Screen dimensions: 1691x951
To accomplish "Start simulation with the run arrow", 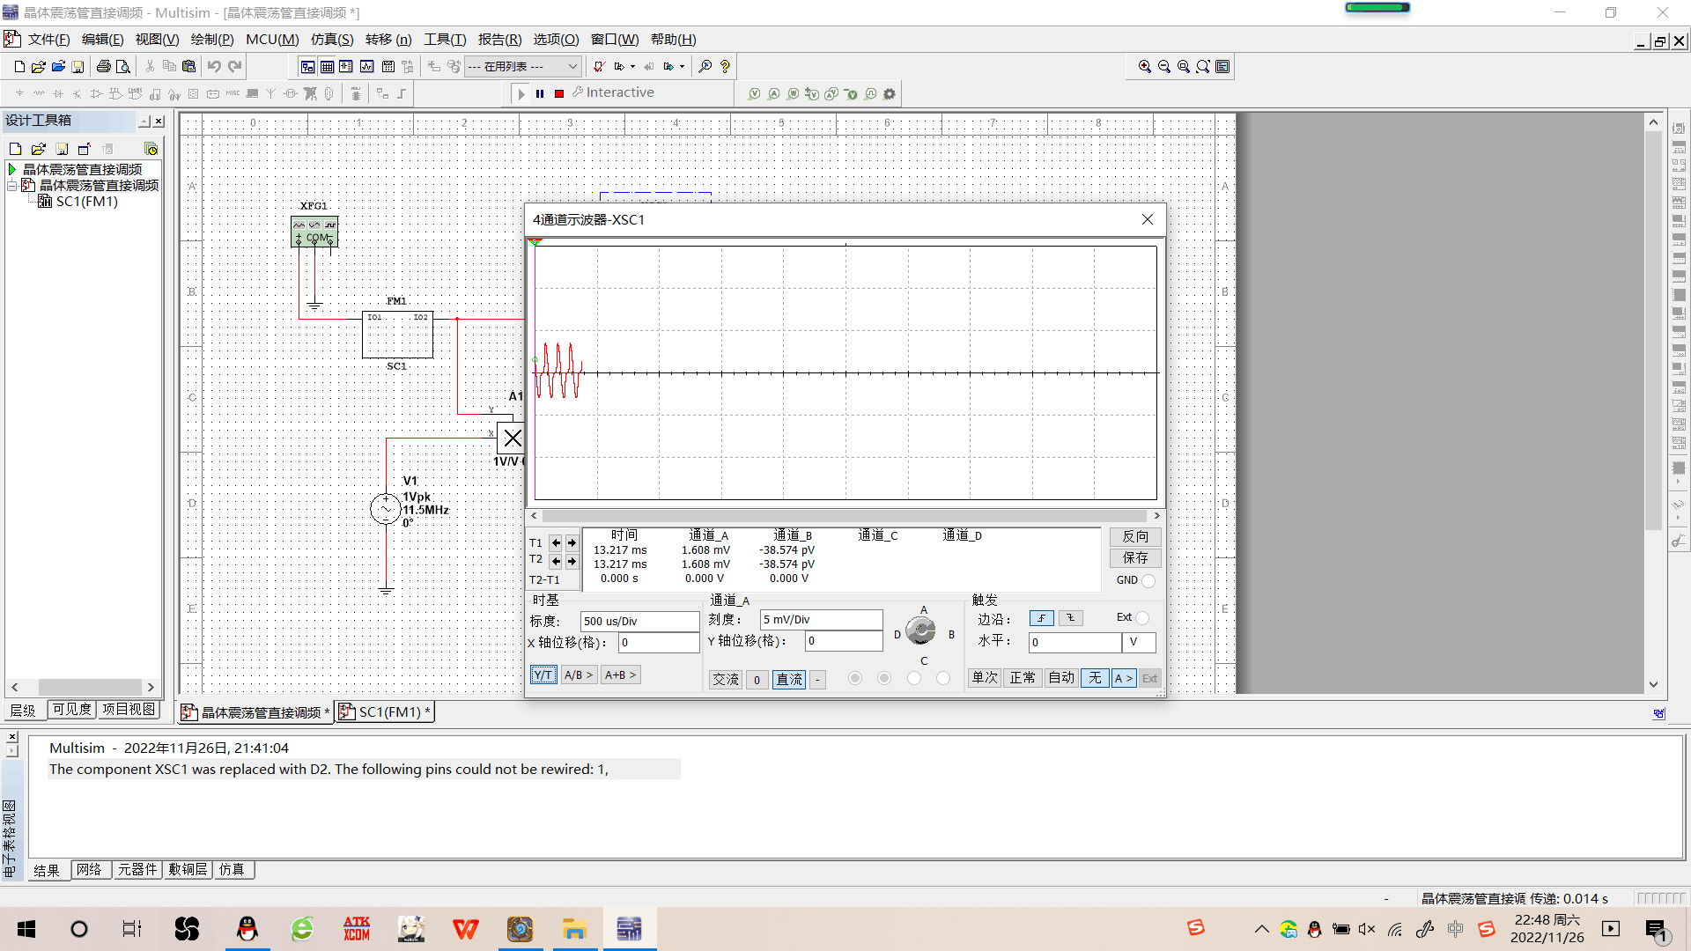I will pyautogui.click(x=521, y=93).
